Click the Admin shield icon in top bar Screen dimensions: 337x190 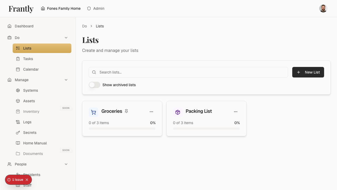tap(89, 8)
